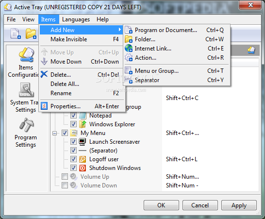Choose Rename menu entry
The width and height of the screenshot is (265, 219).
tap(82, 93)
